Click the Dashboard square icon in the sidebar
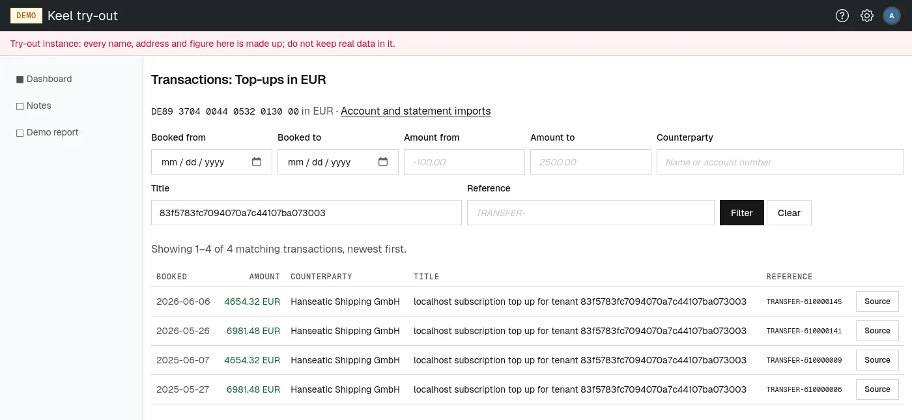 [20, 79]
